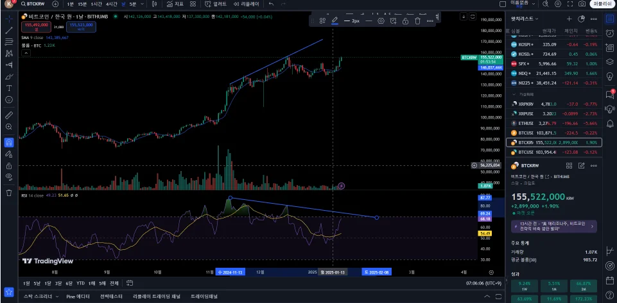Image resolution: width=617 pixels, height=303 pixels.
Task: Switch to the 1분 interval
Action: (70, 4)
